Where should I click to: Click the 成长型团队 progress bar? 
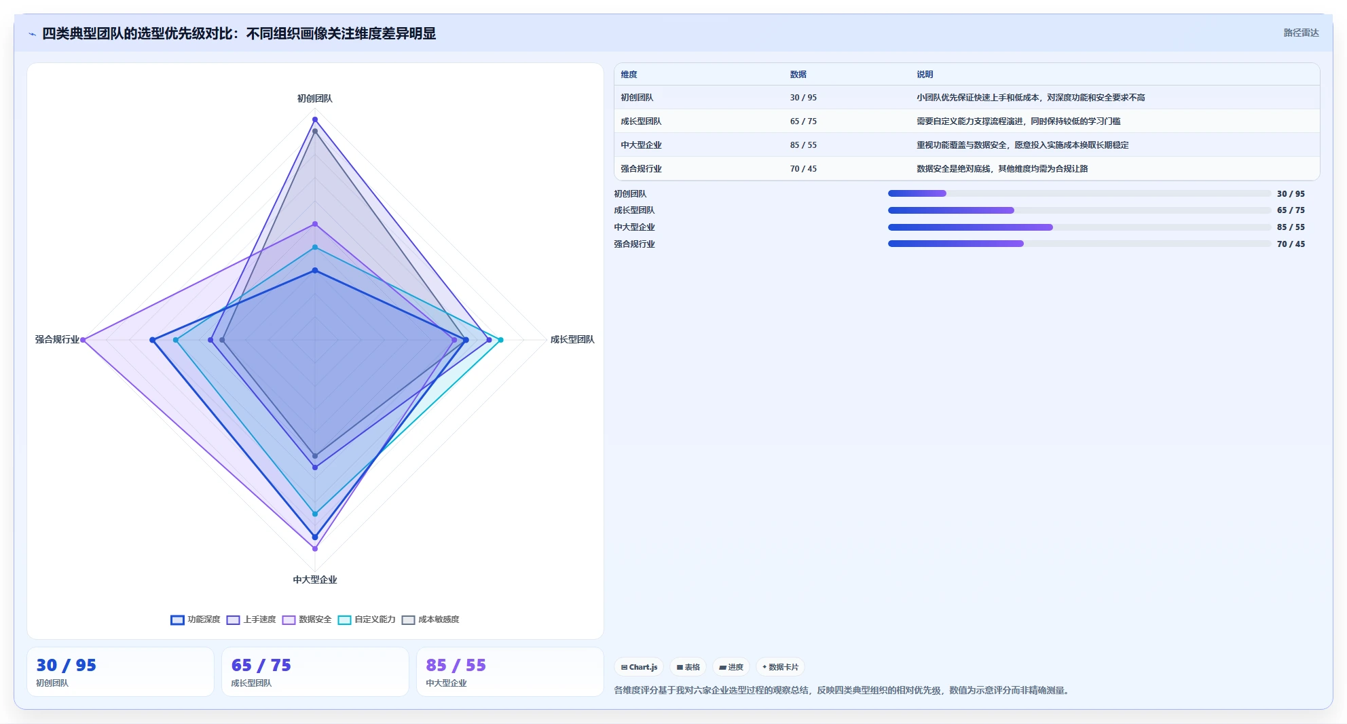1080,210
